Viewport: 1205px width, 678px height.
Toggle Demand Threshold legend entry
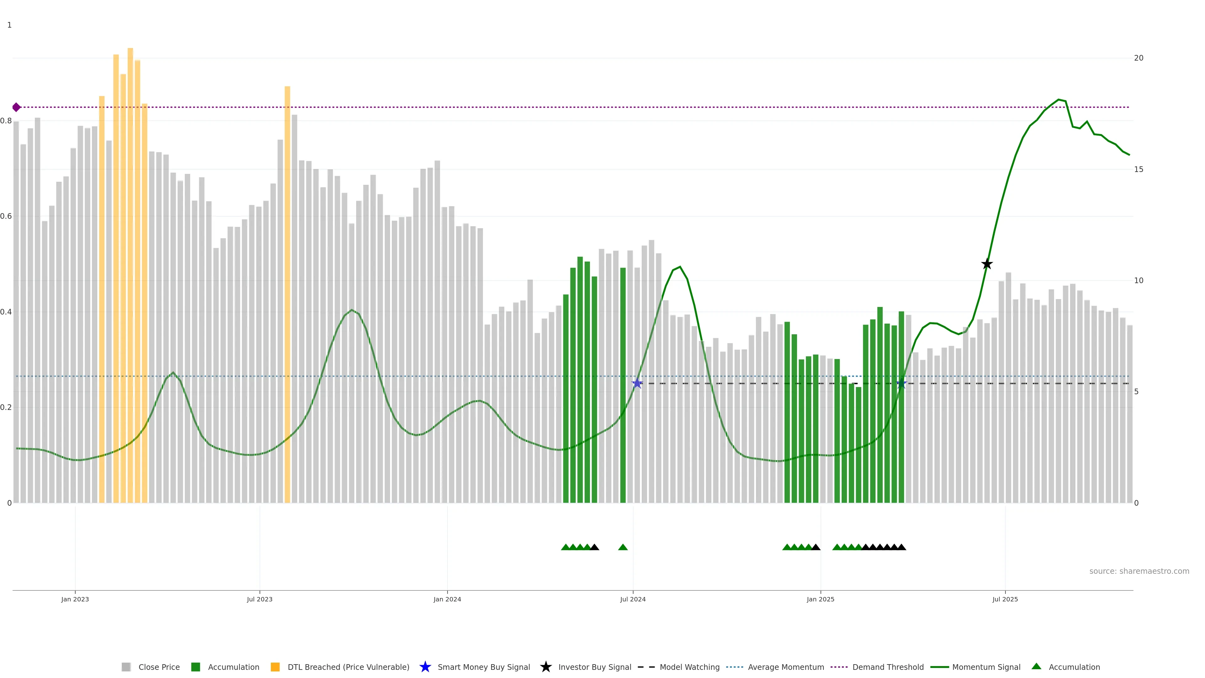point(887,667)
